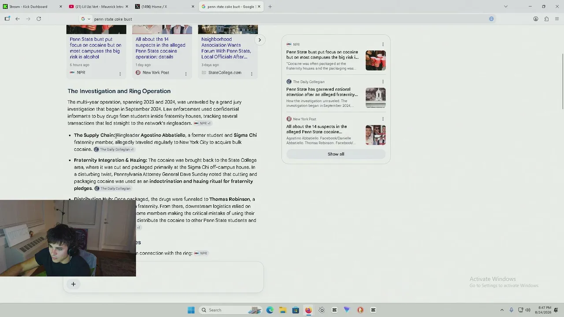The width and height of the screenshot is (564, 317).
Task: Open NPR source result in the side panel
Action: [322, 55]
